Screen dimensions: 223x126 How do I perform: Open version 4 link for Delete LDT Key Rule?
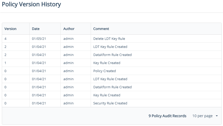(6, 39)
